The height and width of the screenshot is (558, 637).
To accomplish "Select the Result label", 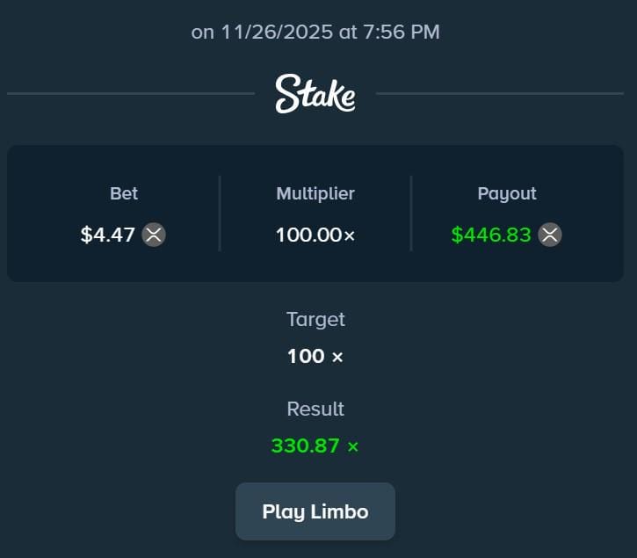I will [x=315, y=409].
